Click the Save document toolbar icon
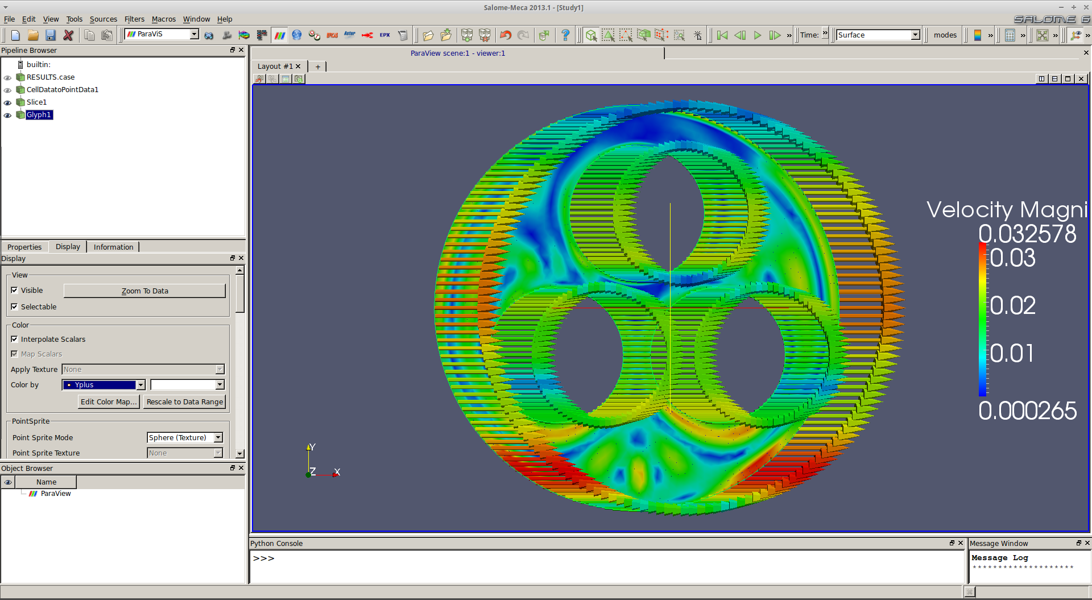 51,35
